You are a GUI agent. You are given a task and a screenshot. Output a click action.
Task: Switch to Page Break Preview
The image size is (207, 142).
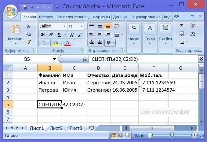[x=127, y=135]
